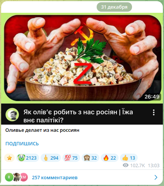164x186 pixels.
Task: Click the star reaction icon
Action: 9,158
